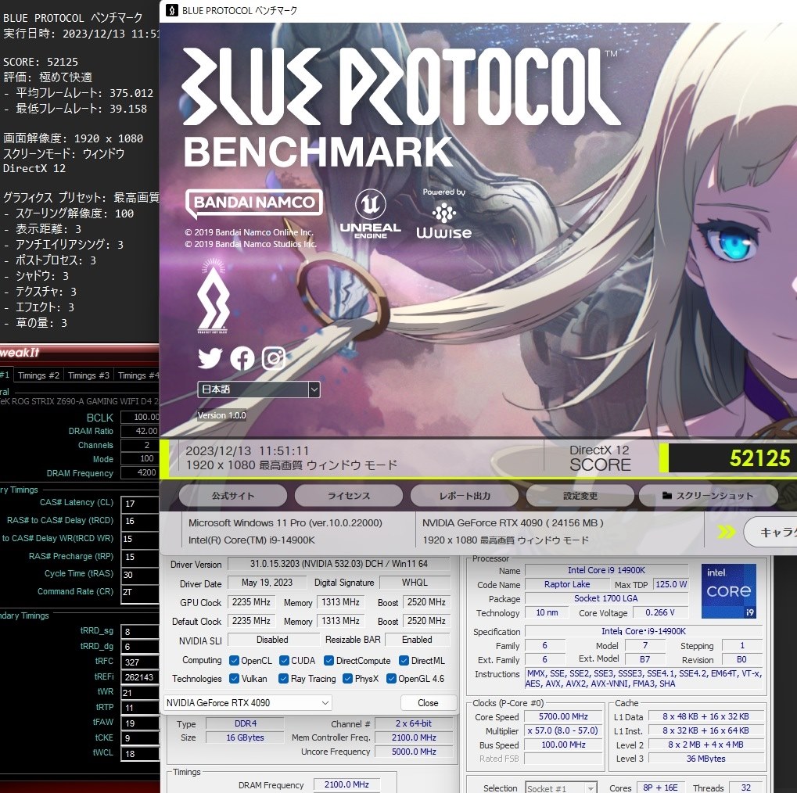The image size is (797, 793).
Task: Open the Twitter icon link
Action: (210, 358)
